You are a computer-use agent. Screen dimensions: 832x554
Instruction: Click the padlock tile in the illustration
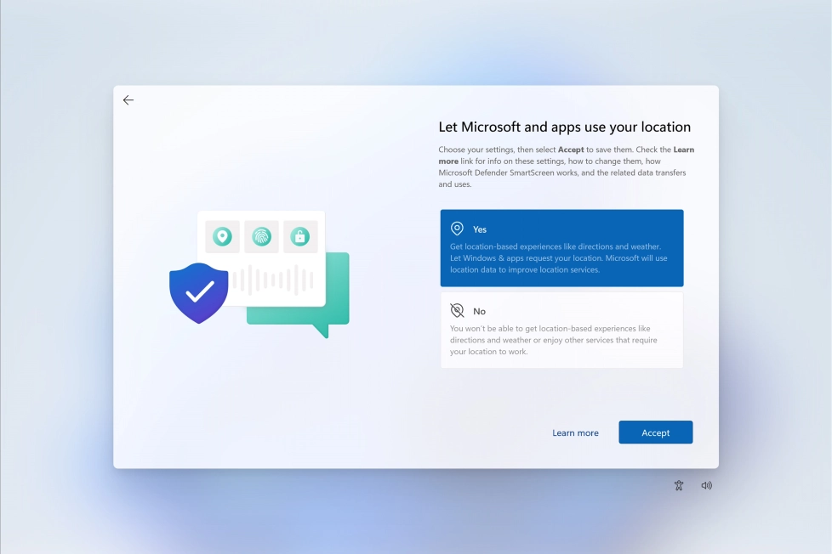[x=300, y=236]
